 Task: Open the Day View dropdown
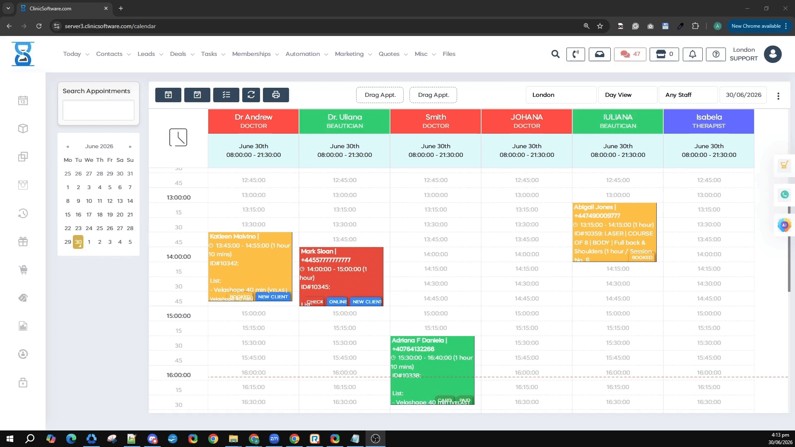[628, 95]
